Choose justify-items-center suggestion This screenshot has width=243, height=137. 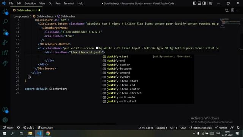tap(148, 89)
